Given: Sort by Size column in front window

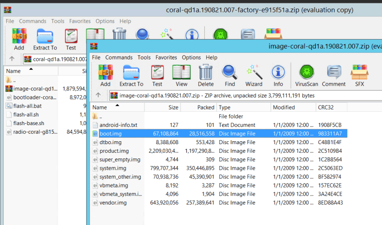Looking at the screenshot, I should (162, 108).
